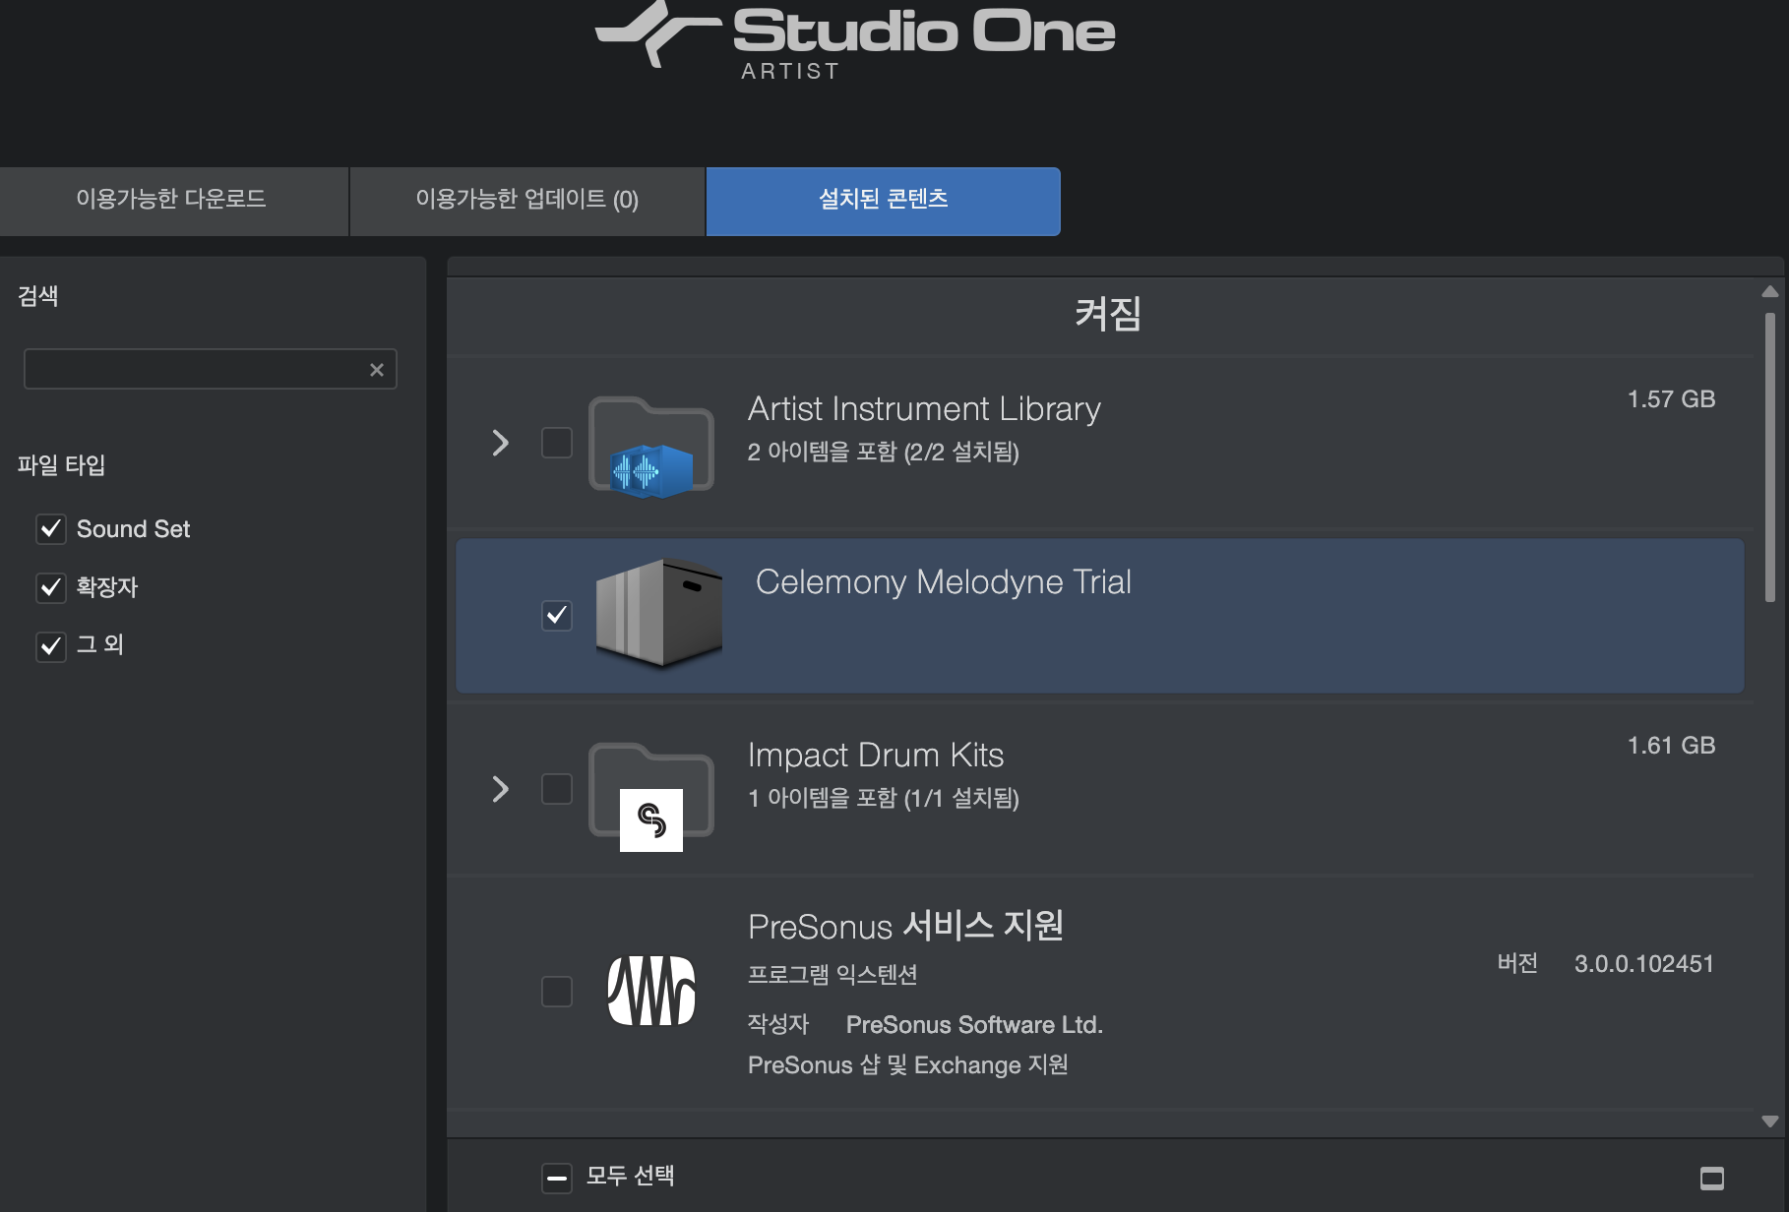The height and width of the screenshot is (1212, 1789).
Task: Select the Celemony Melodyne Trial title
Action: tap(943, 581)
